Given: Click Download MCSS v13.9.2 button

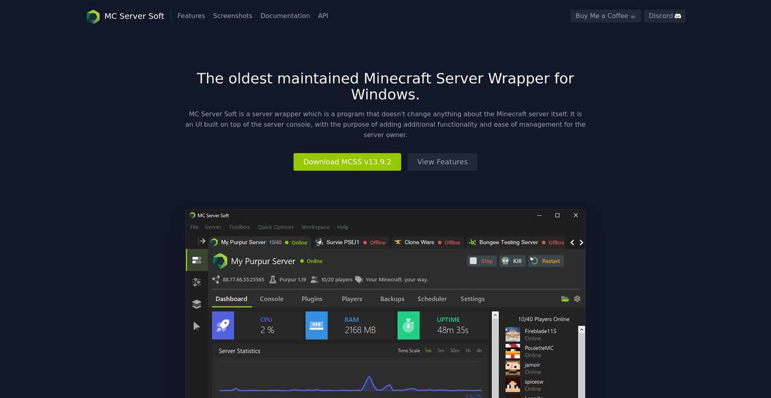Looking at the screenshot, I should (x=347, y=162).
